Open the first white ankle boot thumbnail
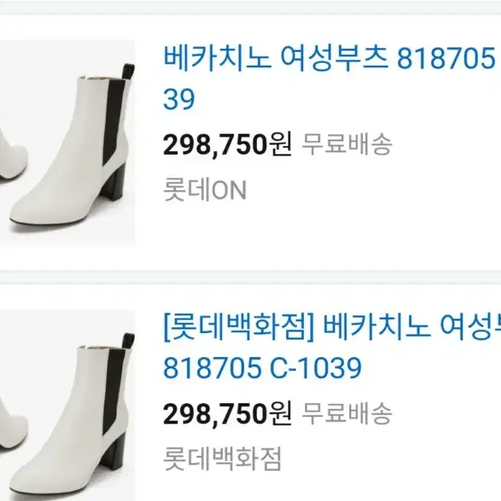This screenshot has width=501, height=501. tap(67, 143)
